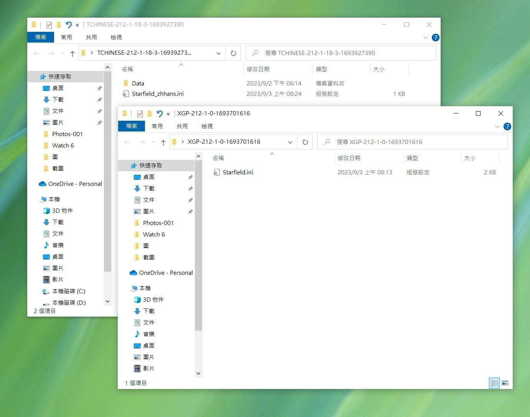Click search box in TCHINESE window
The width and height of the screenshot is (530, 417).
click(341, 53)
